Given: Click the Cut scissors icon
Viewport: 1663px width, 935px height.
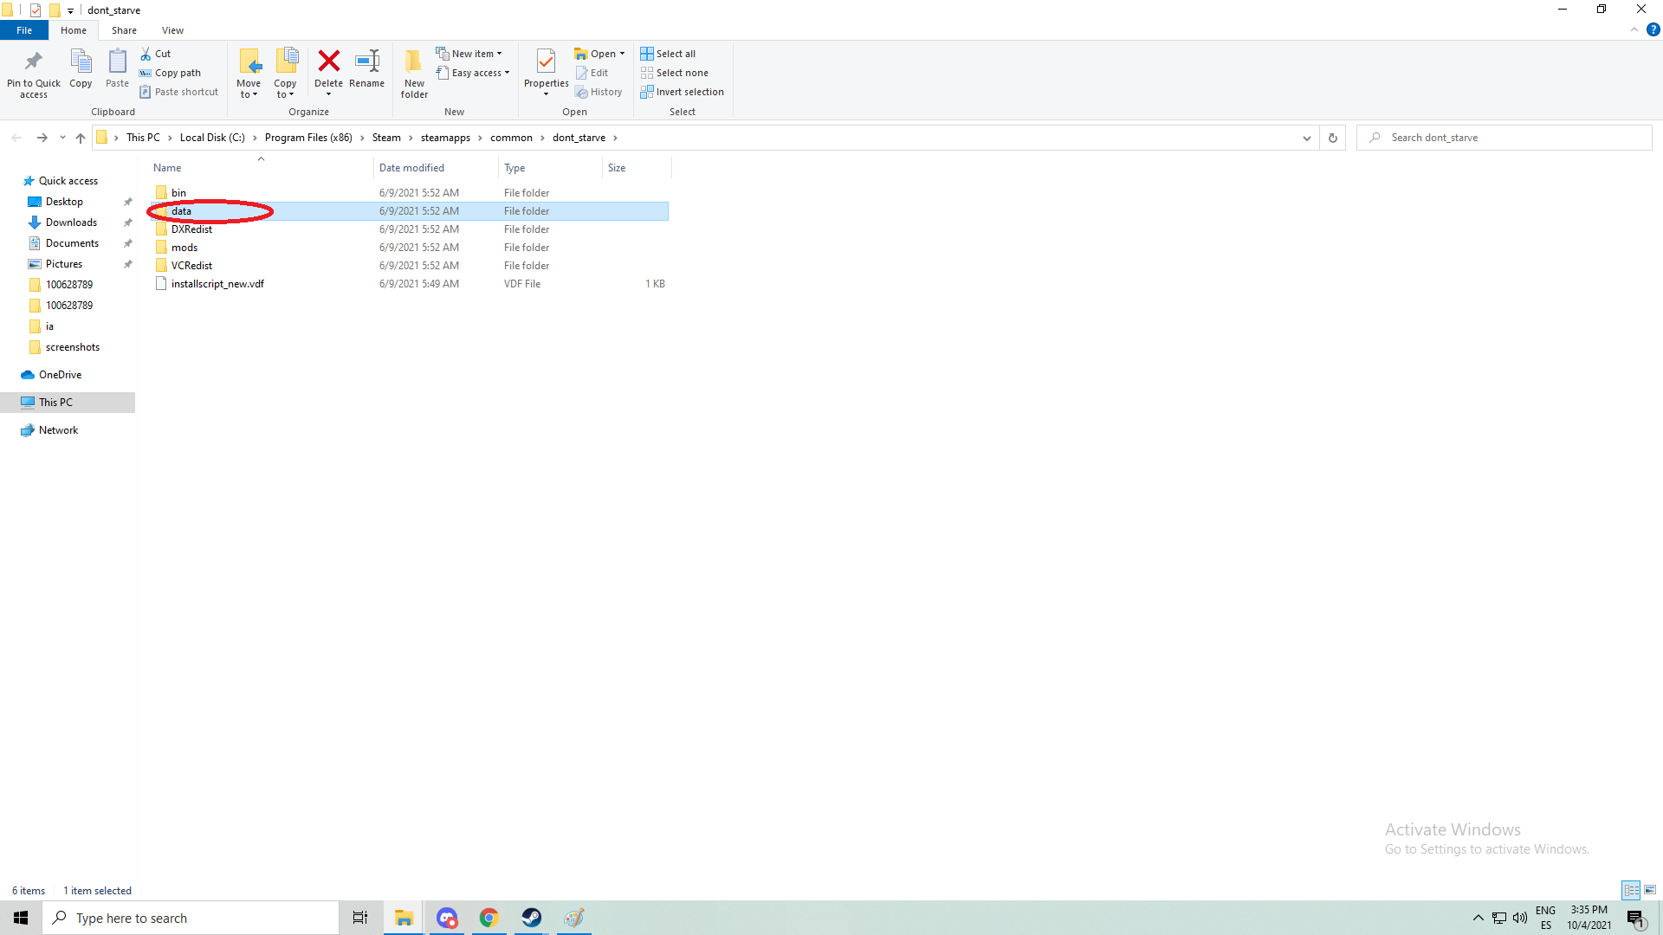Looking at the screenshot, I should (146, 54).
